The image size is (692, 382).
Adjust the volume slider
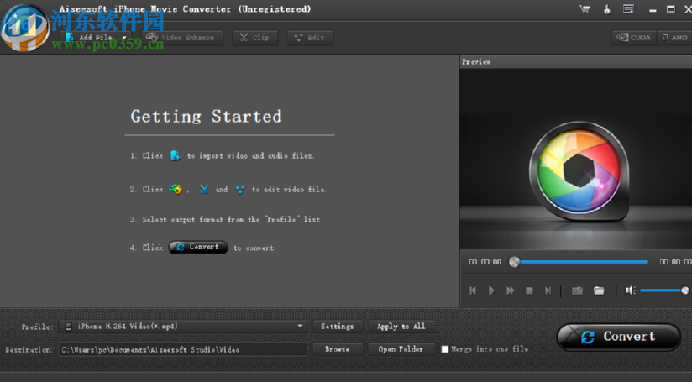pyautogui.click(x=664, y=290)
